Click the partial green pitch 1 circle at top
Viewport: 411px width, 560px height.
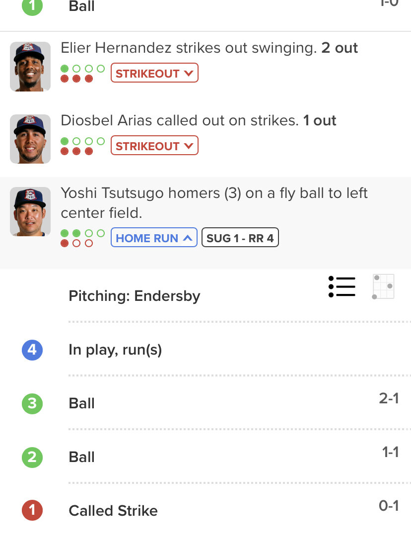click(32, 6)
